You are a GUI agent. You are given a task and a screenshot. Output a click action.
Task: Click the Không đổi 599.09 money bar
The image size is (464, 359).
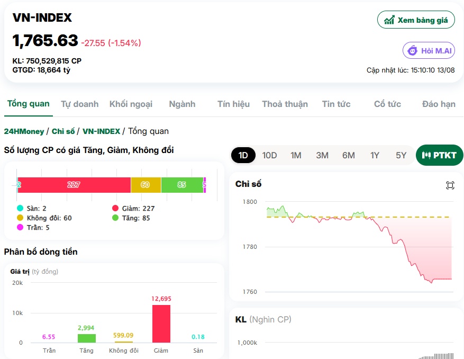124,342
